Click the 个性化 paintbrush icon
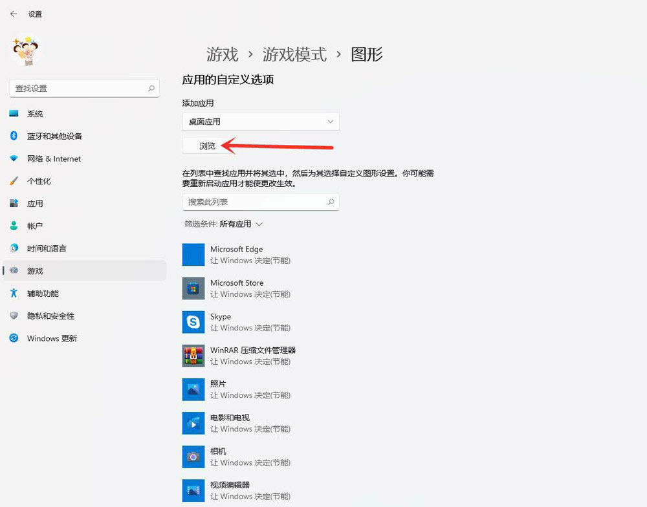647x507 pixels. click(14, 180)
